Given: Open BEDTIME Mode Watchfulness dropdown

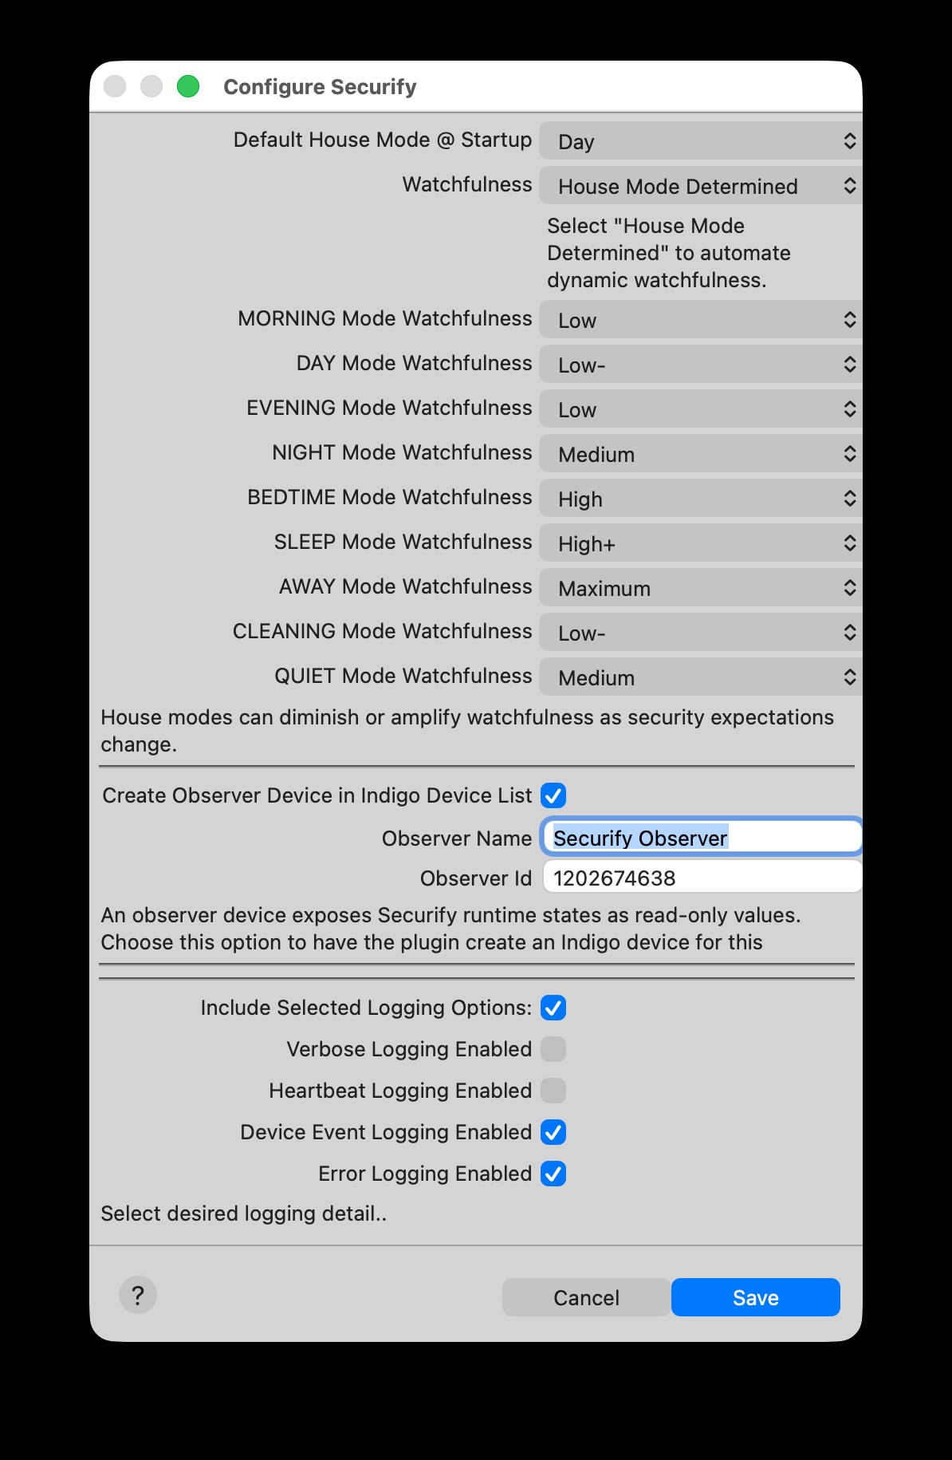Looking at the screenshot, I should tap(701, 499).
